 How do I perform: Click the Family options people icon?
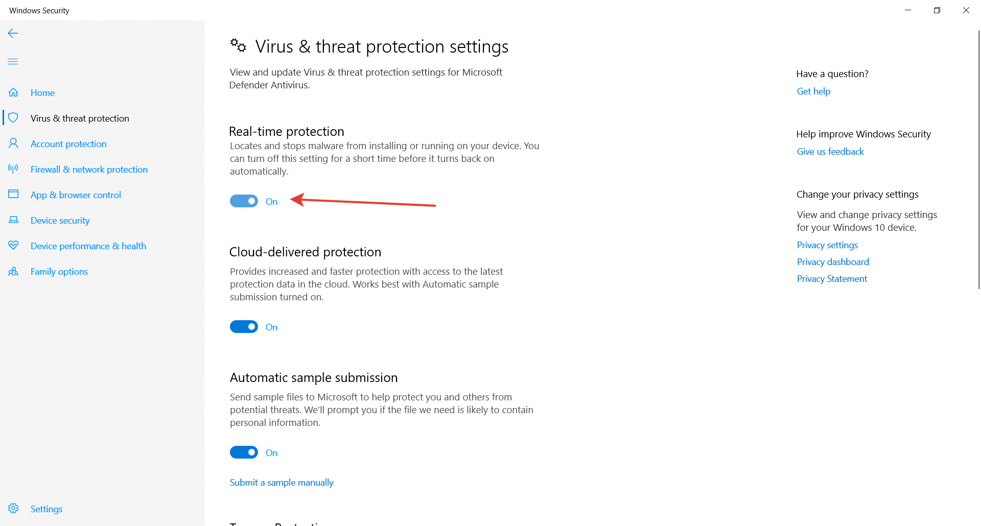(13, 271)
